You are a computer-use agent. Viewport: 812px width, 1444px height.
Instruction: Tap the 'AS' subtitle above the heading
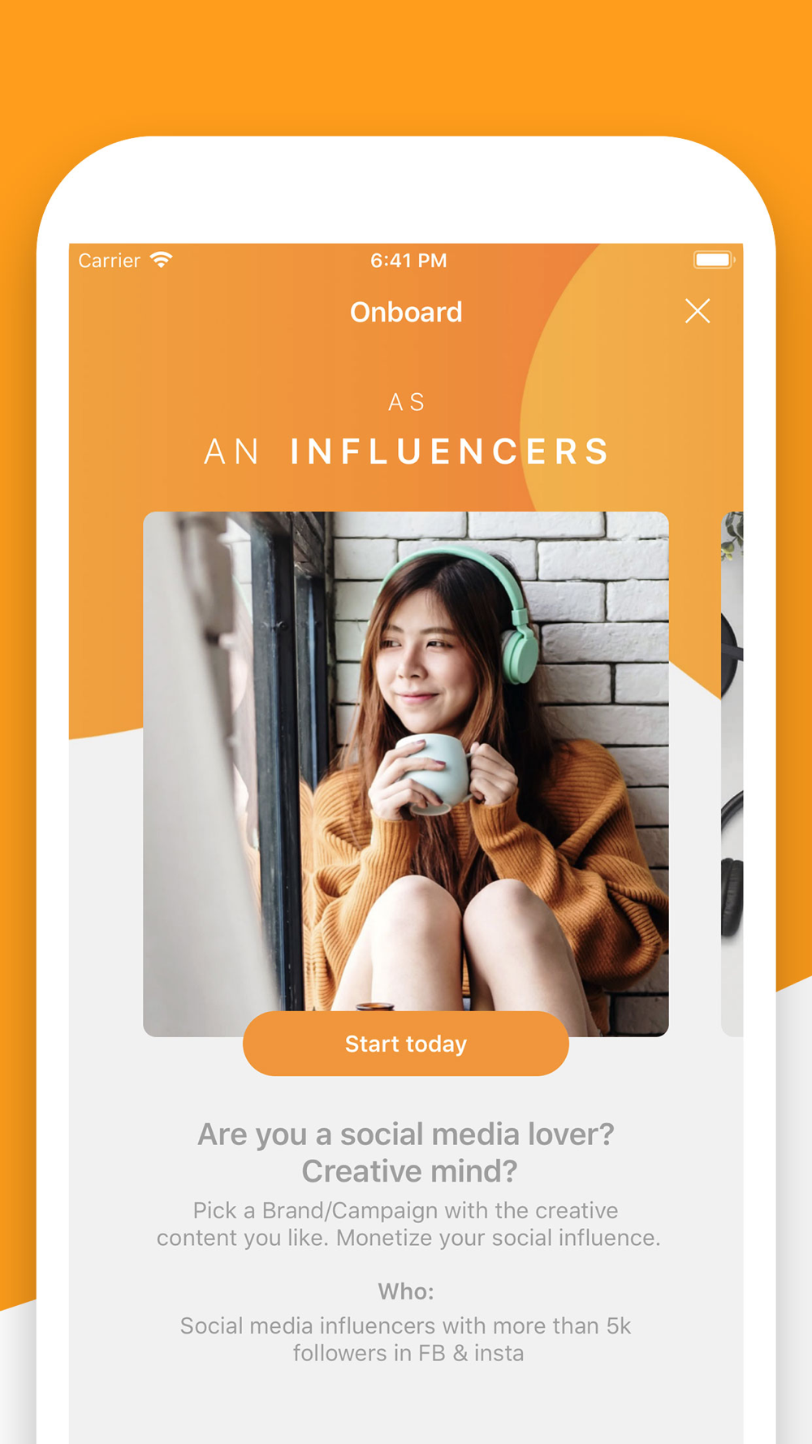(x=406, y=402)
